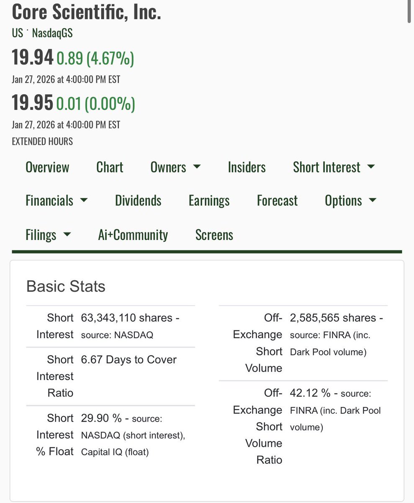Image resolution: width=414 pixels, height=503 pixels.
Task: Click the Off-Exchange Short Volume Ratio label
Action: 257,427
